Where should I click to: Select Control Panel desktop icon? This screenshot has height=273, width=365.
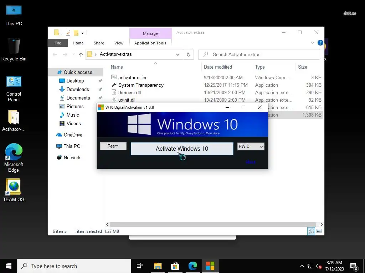pyautogui.click(x=14, y=89)
